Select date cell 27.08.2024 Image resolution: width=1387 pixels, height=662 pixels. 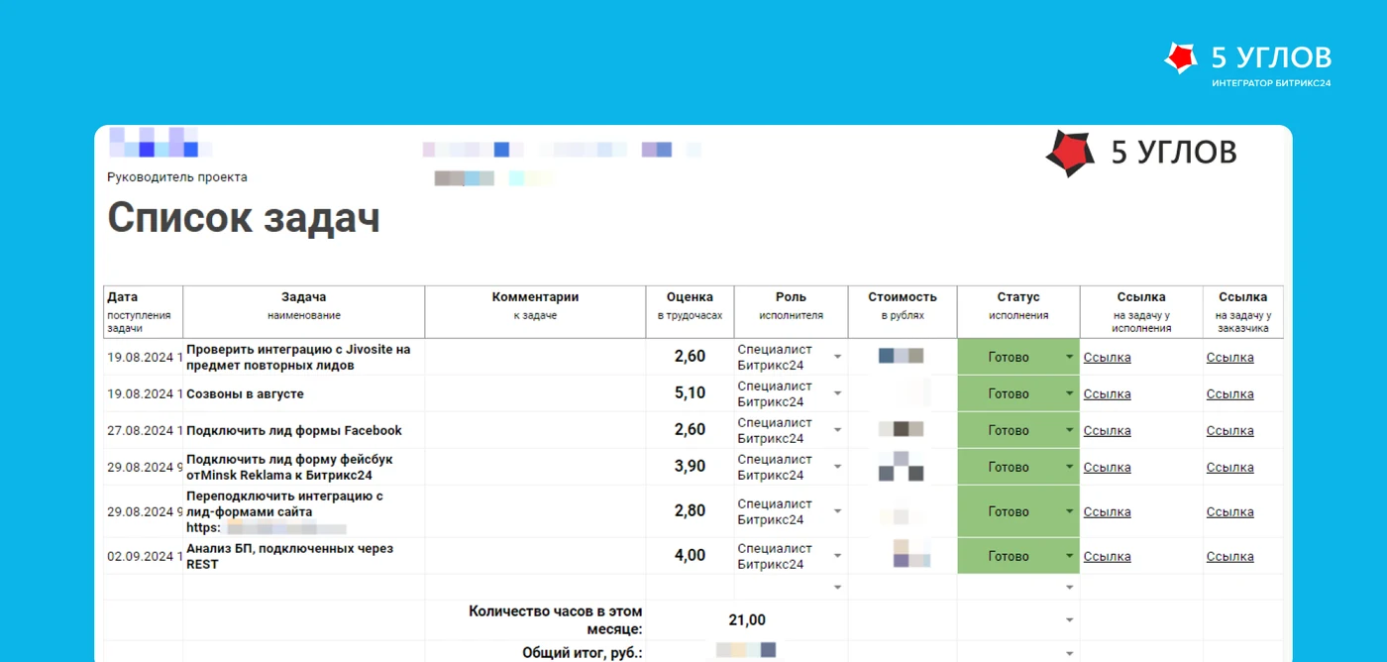[144, 431]
